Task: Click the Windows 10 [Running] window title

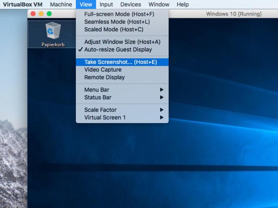Action: pos(234,14)
